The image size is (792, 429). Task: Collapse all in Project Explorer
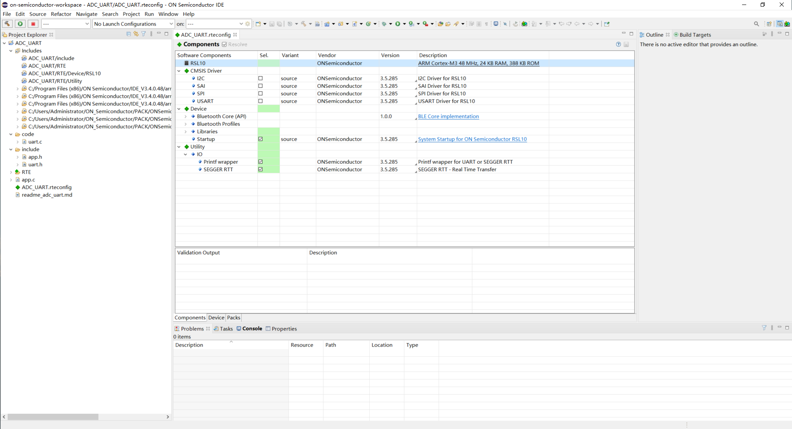click(129, 34)
